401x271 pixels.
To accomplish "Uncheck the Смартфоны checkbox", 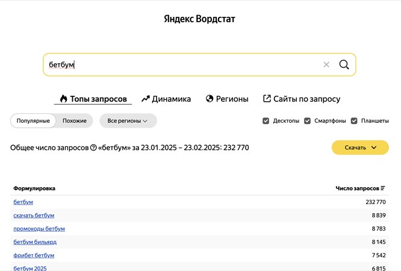I will [308, 121].
